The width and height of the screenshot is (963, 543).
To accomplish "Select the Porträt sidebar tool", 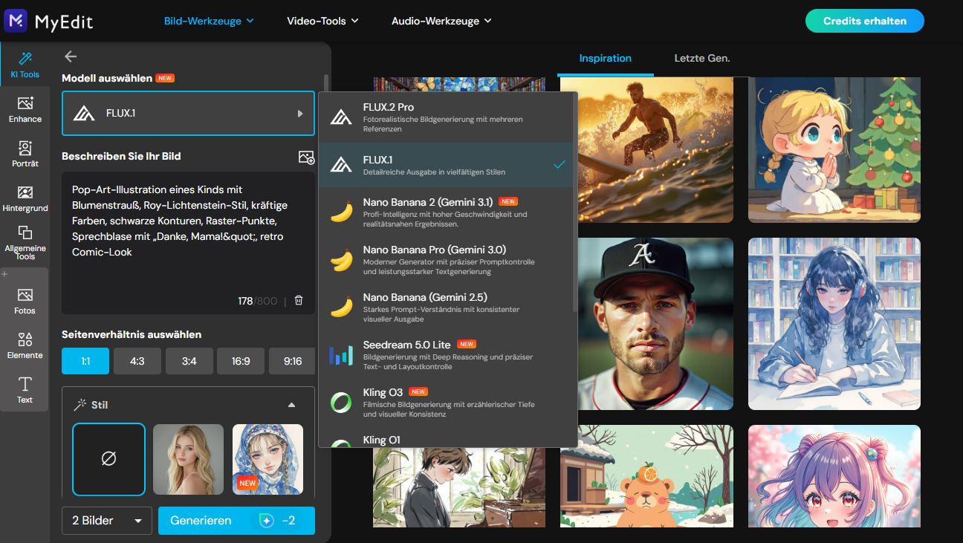I will [25, 154].
